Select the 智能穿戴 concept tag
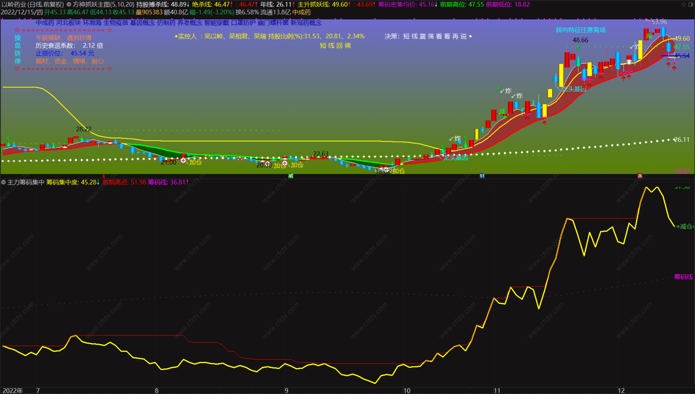Image resolution: width=695 pixels, height=394 pixels. 216,23
